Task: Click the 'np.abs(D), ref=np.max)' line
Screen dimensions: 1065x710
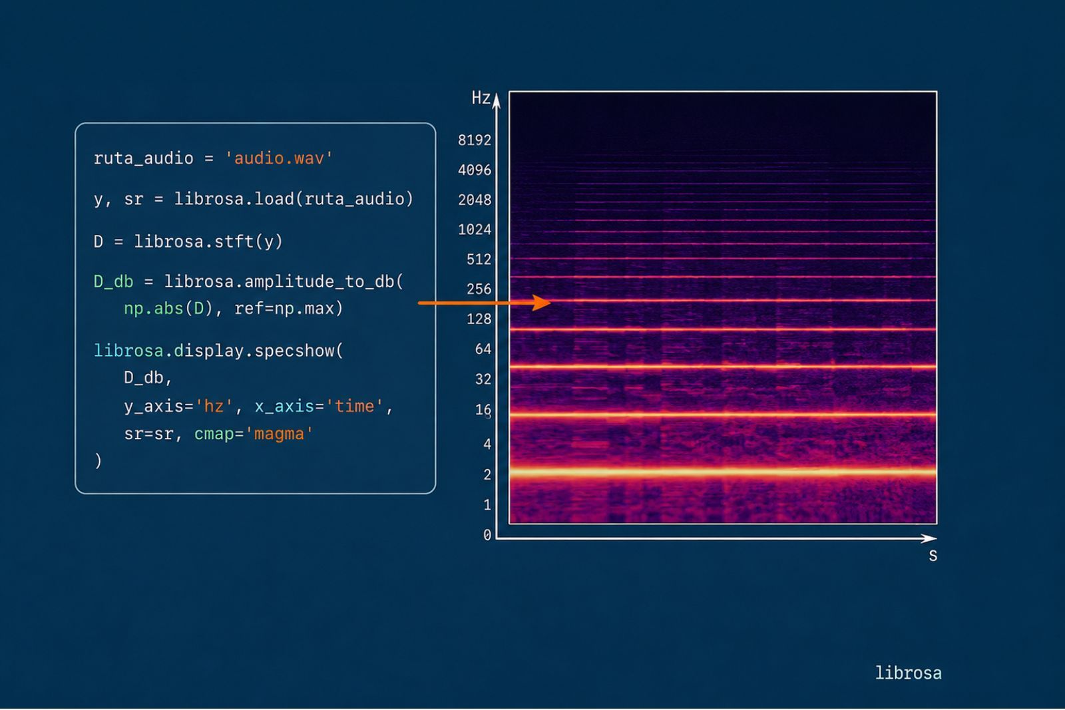Action: tap(234, 309)
